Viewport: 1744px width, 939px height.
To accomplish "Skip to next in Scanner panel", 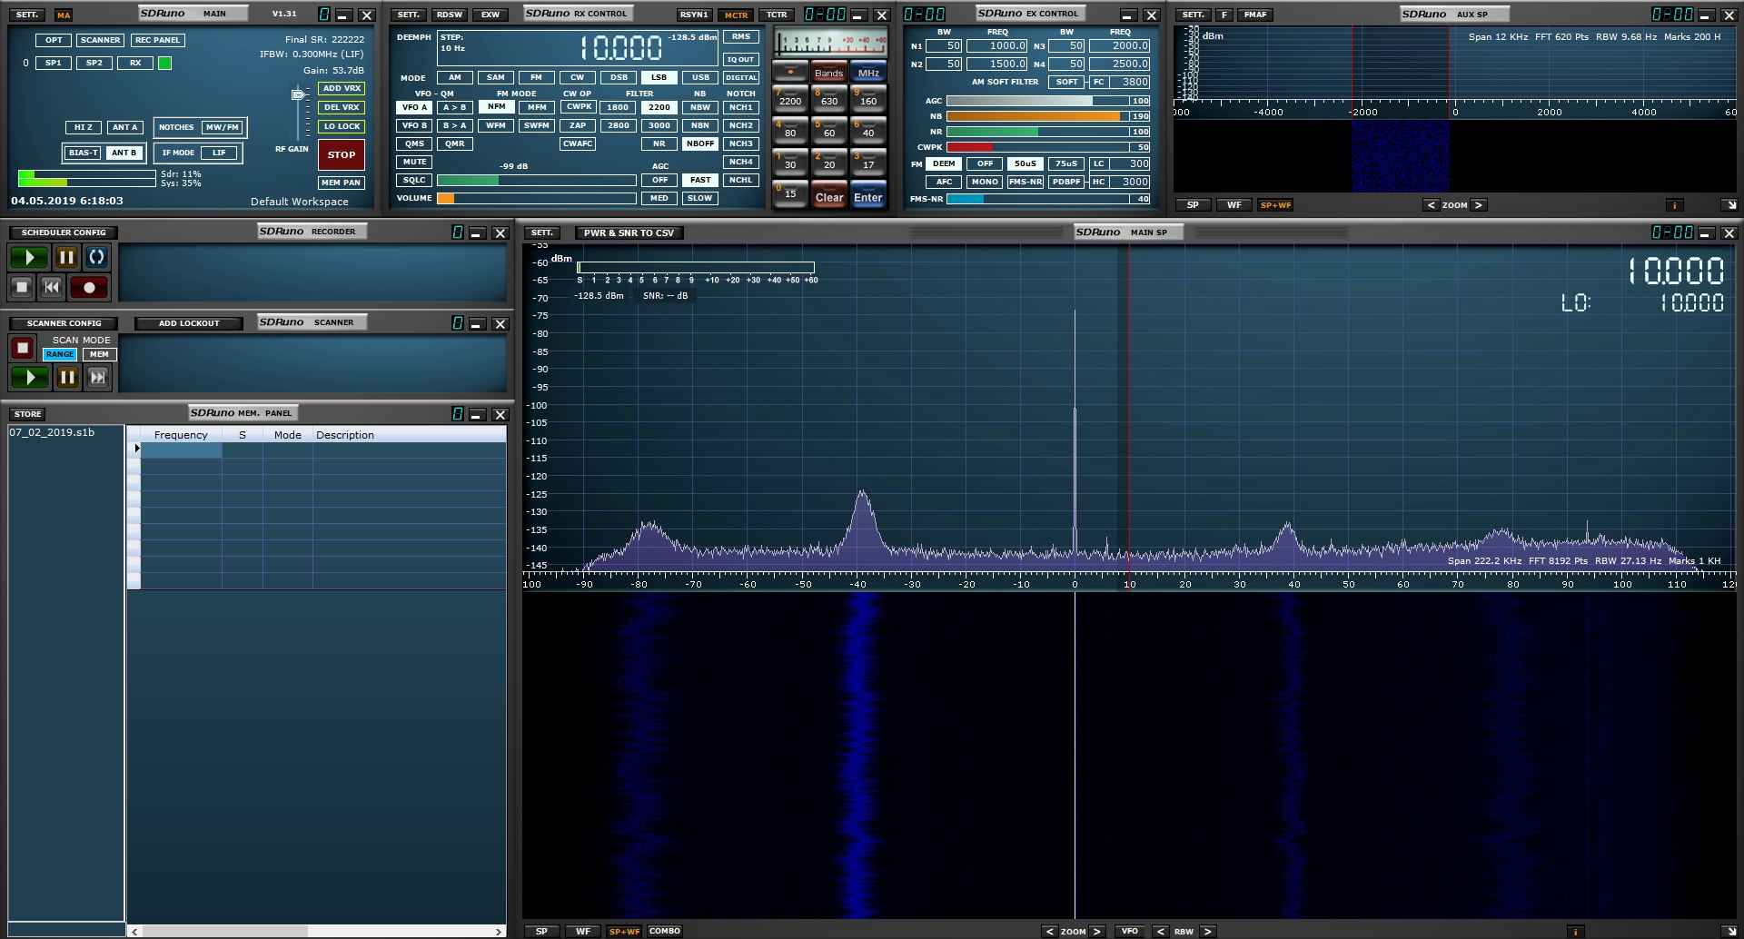I will [x=98, y=377].
